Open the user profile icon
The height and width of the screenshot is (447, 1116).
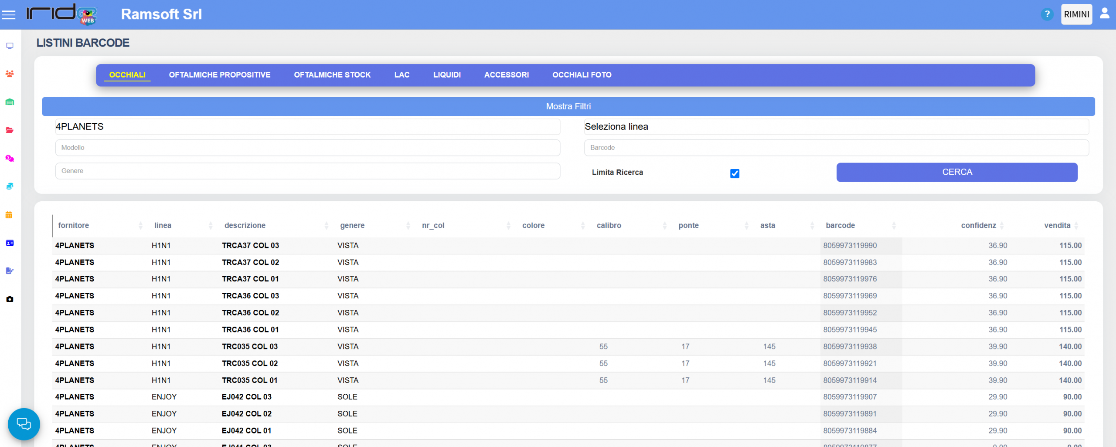coord(1104,14)
